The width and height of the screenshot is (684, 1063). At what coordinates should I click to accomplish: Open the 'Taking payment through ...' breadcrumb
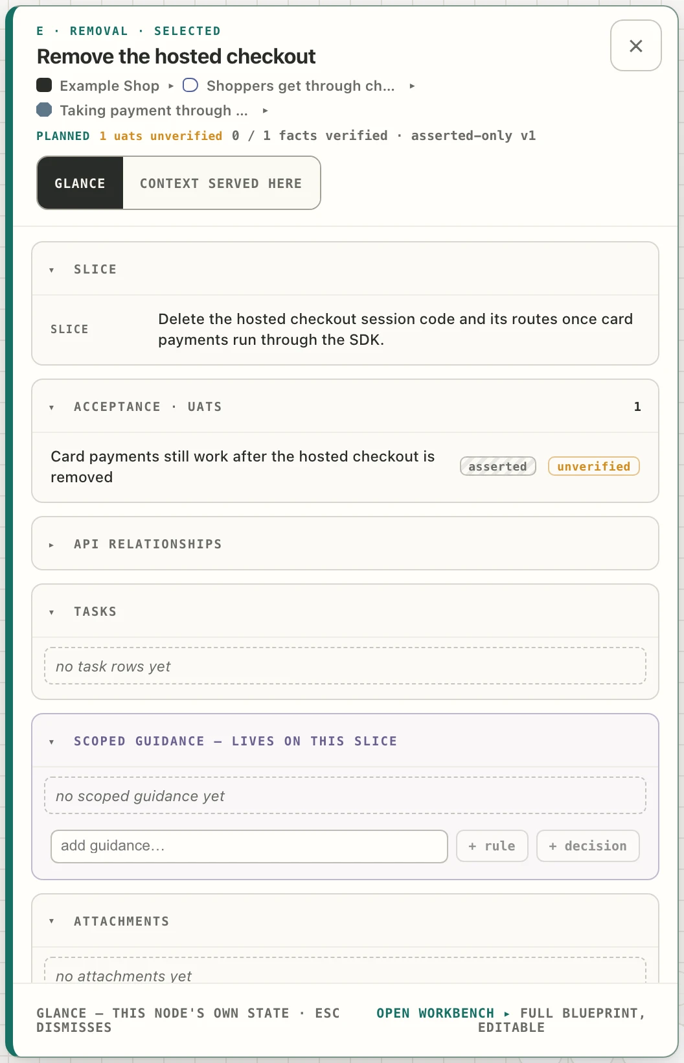154,110
